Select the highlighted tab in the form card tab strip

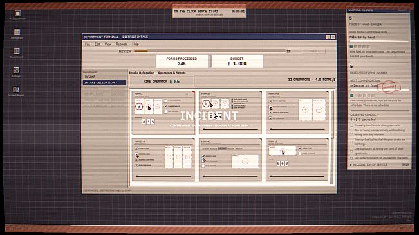pos(222,149)
